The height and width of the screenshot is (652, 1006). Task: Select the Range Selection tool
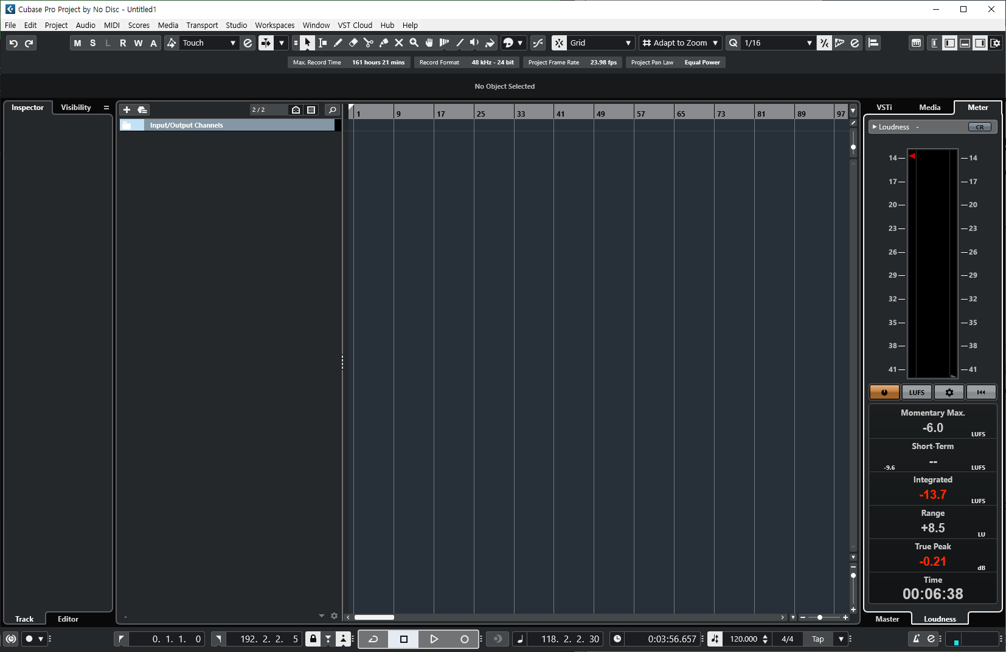point(322,43)
